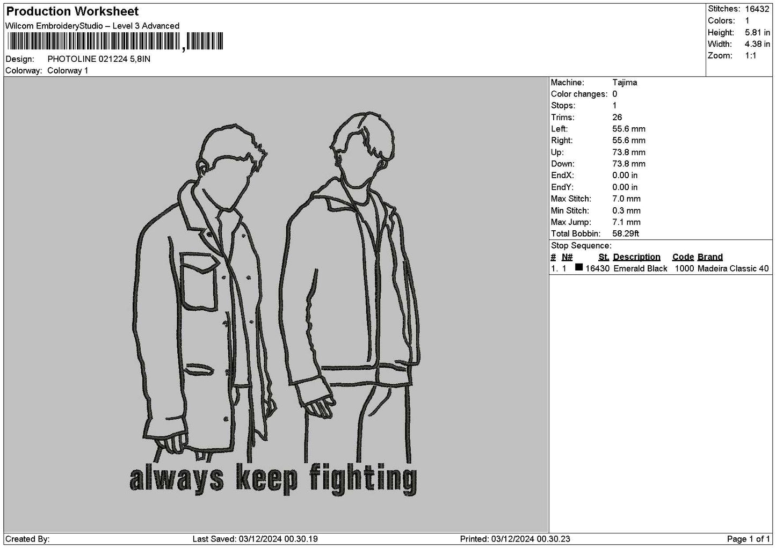Viewport: 776px width, 548px height.
Task: Click the barcode under the header
Action: pos(114,41)
